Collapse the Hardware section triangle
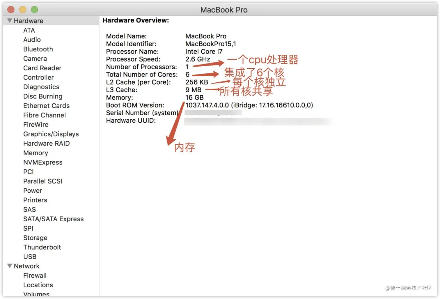Screen dimensions: 440x299 pyautogui.click(x=10, y=21)
